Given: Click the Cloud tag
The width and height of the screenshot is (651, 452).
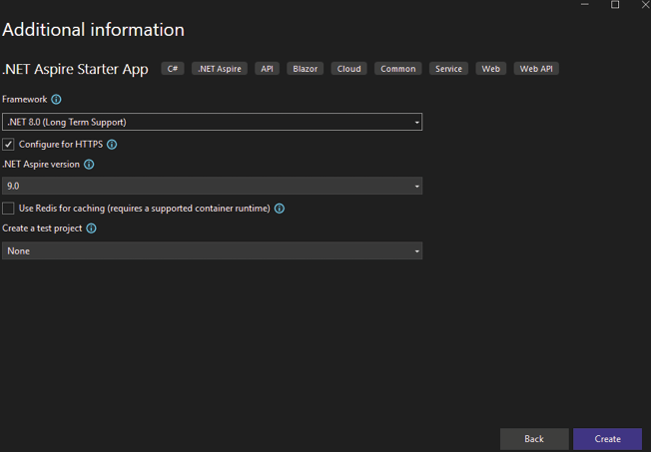Looking at the screenshot, I should coord(348,69).
